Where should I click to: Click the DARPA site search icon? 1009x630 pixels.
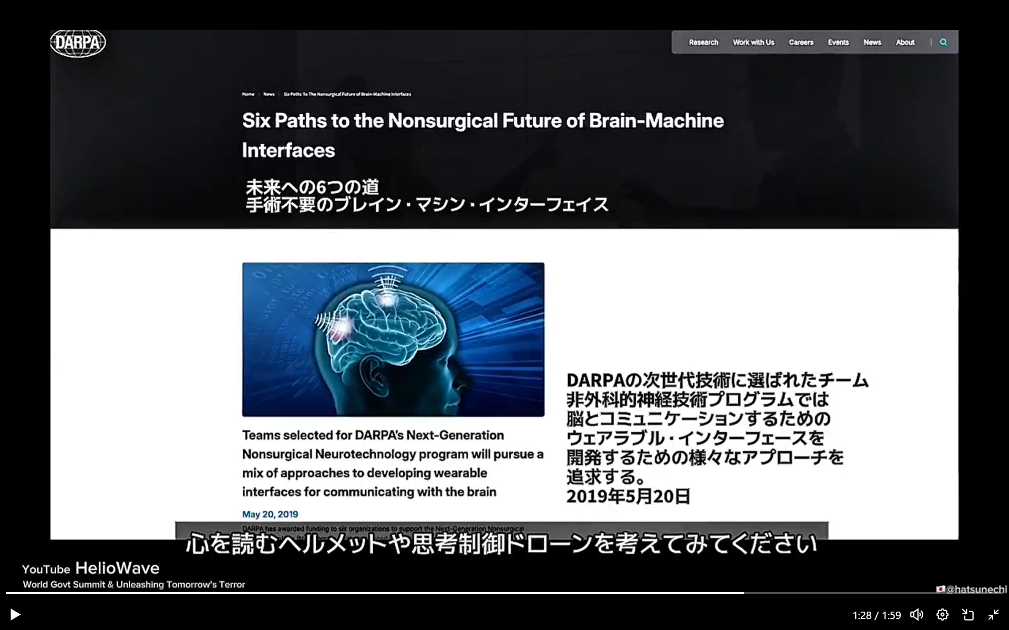coord(943,43)
